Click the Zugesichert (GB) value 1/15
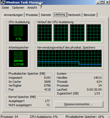Screen dimensions: 110x118 pyautogui.click(x=97, y=94)
